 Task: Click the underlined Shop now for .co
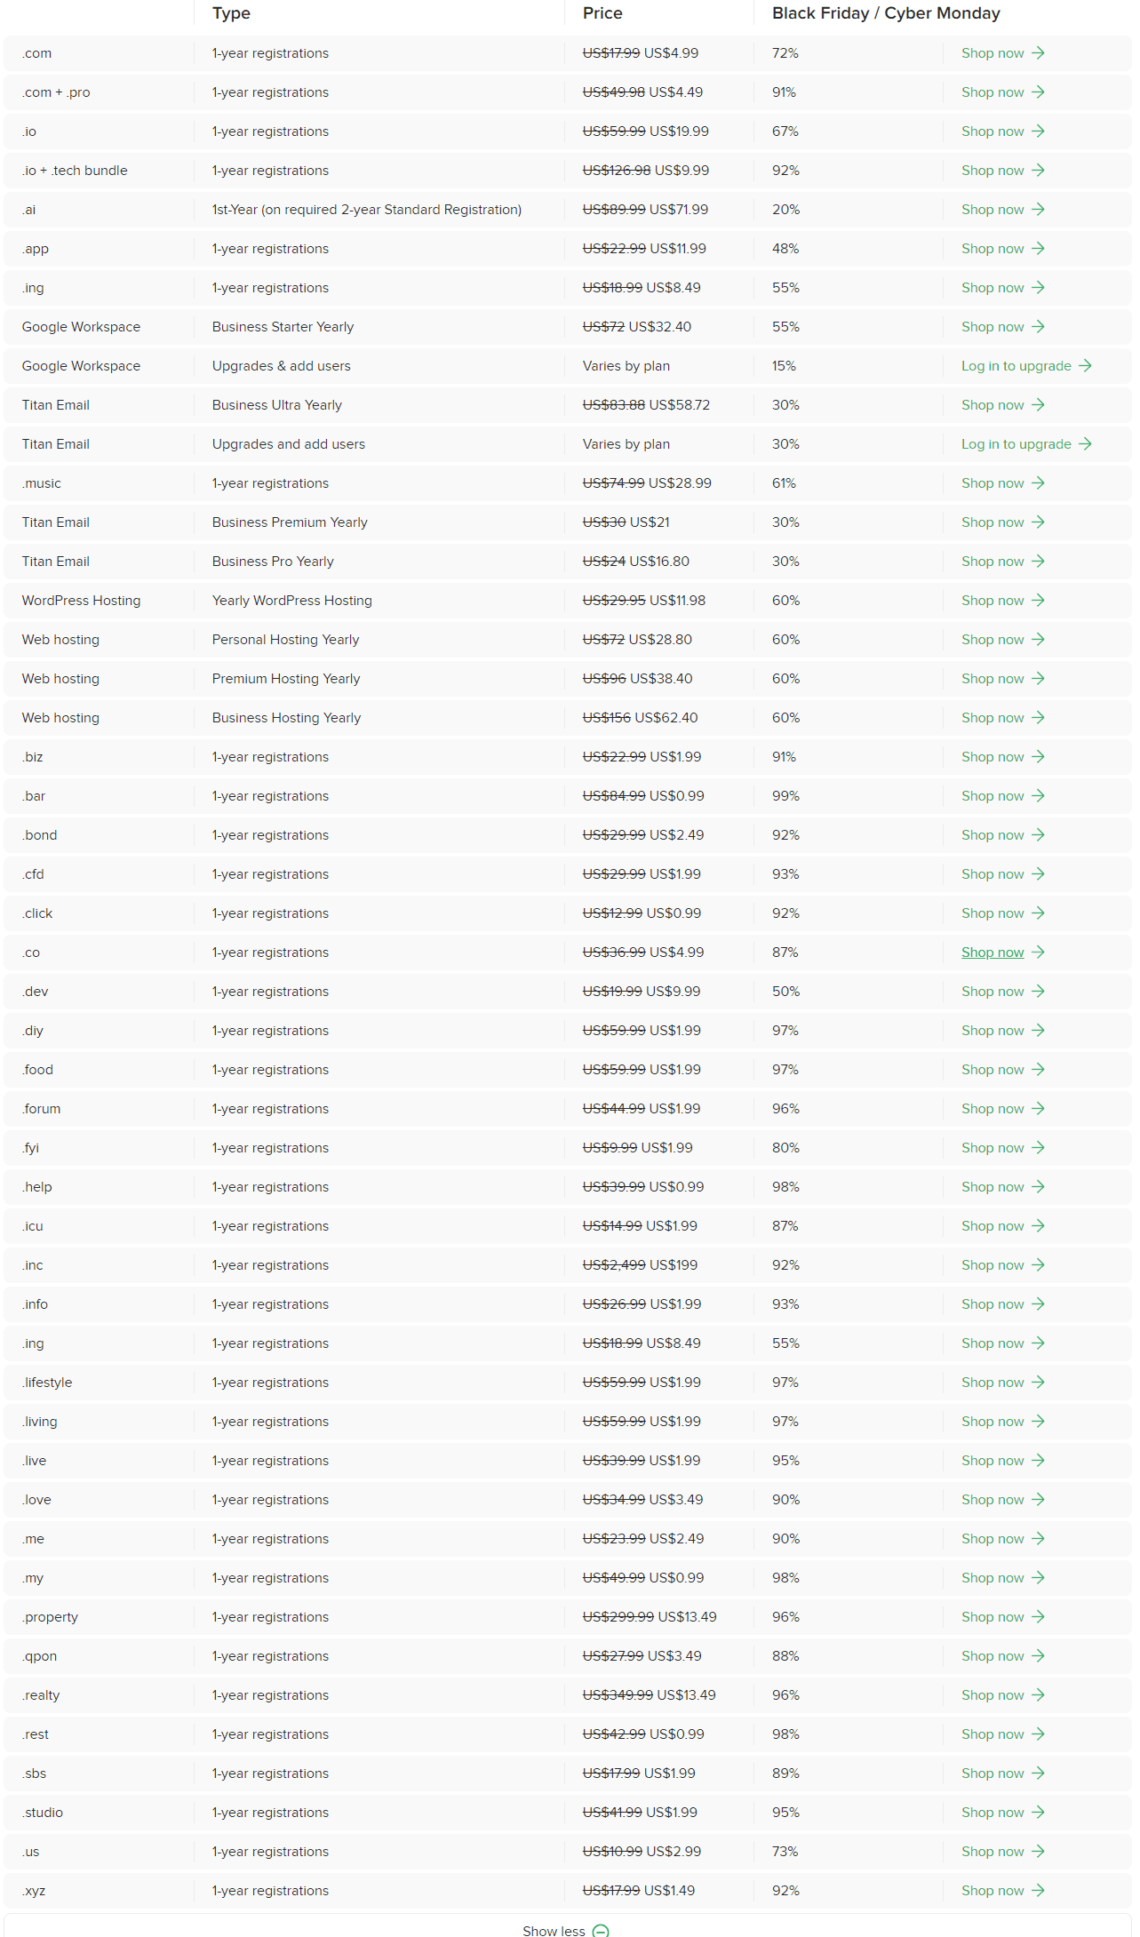tap(993, 953)
